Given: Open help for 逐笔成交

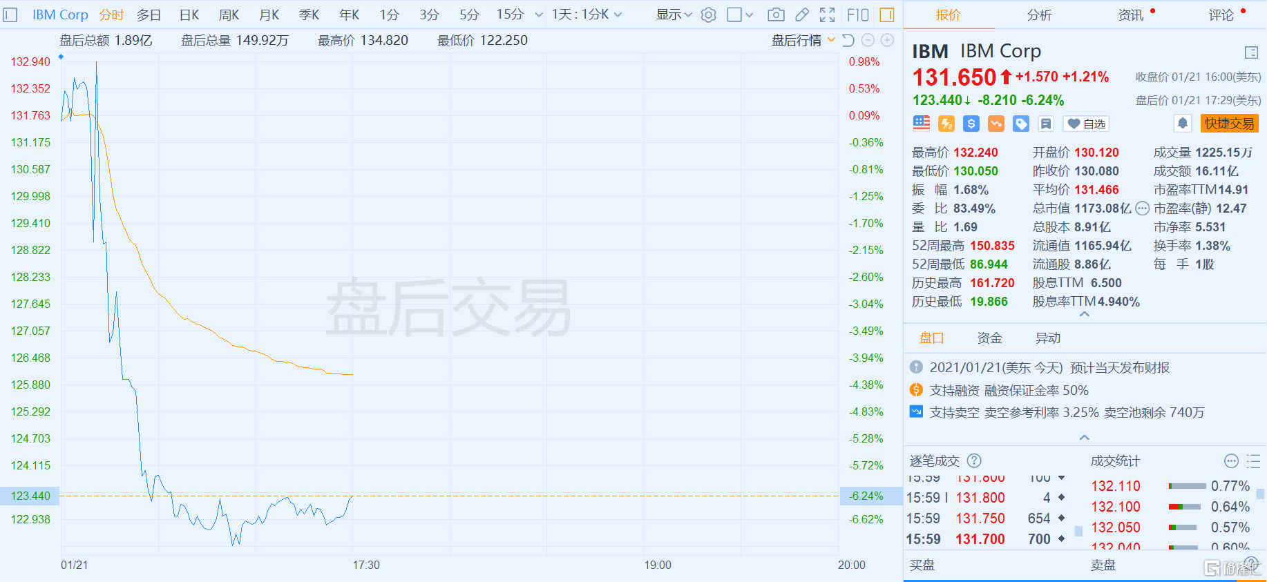Looking at the screenshot, I should (974, 460).
